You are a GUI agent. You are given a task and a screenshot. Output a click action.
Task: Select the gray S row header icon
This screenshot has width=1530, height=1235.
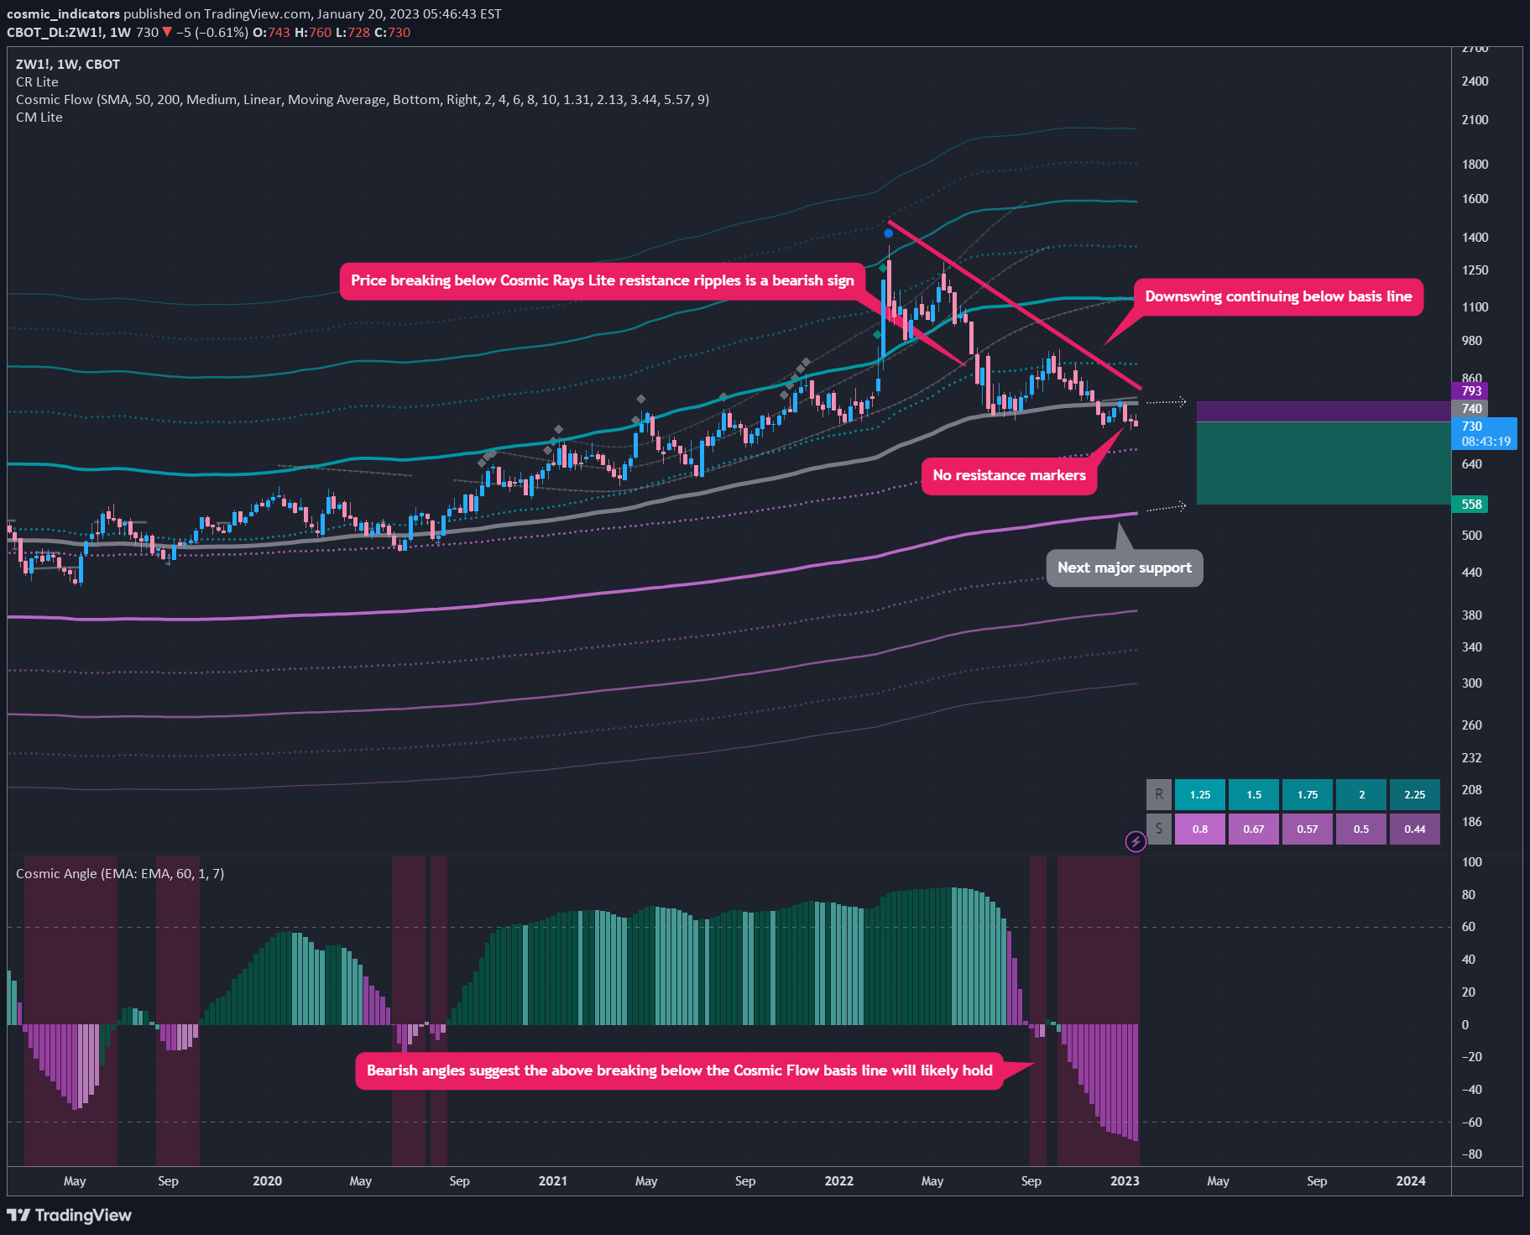[x=1158, y=829]
